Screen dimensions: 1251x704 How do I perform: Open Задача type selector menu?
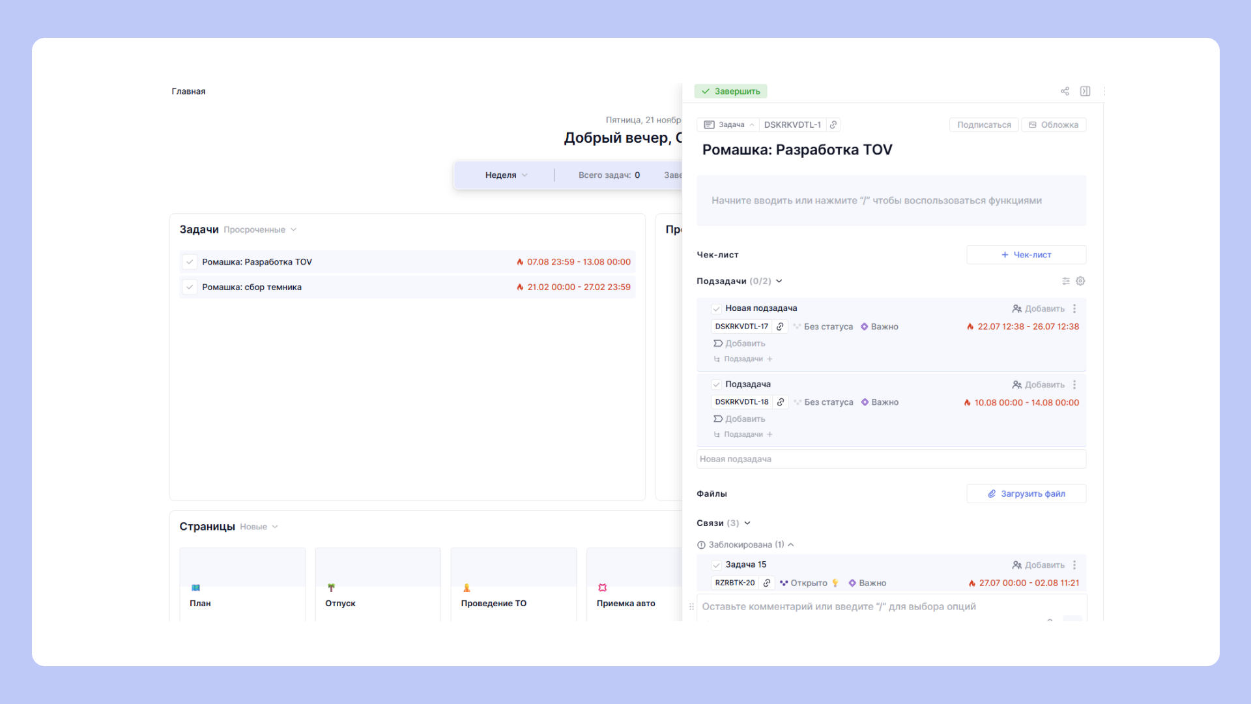click(x=728, y=125)
